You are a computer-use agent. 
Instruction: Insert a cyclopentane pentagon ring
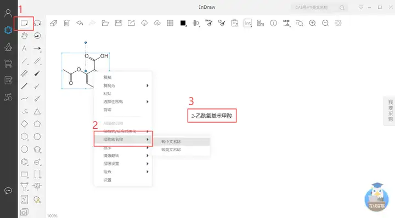(x=37, y=124)
